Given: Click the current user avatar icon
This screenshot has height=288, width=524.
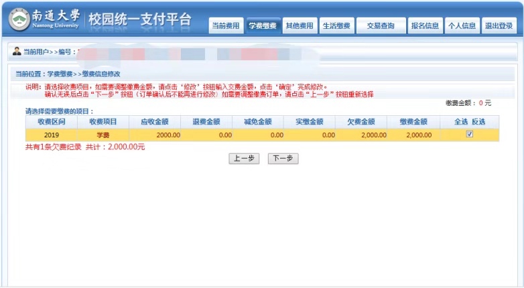Looking at the screenshot, I should pos(17,52).
